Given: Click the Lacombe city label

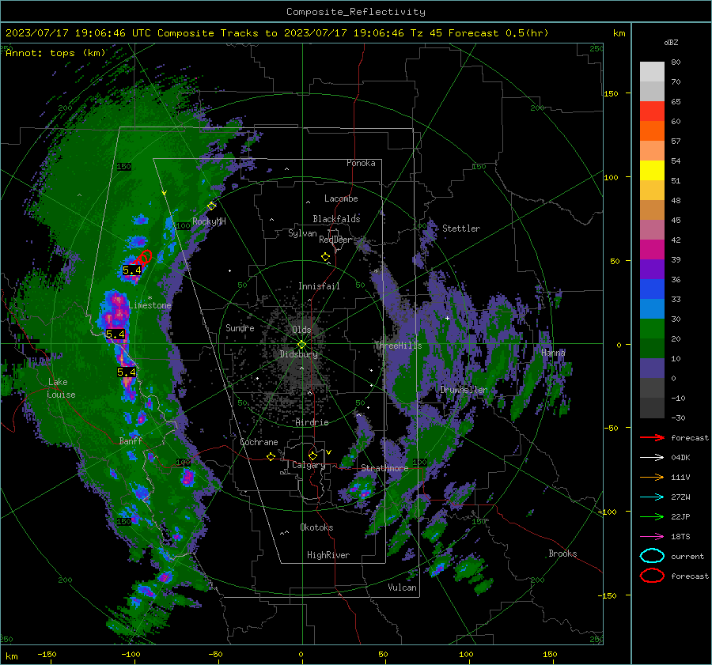Looking at the screenshot, I should click(341, 198).
